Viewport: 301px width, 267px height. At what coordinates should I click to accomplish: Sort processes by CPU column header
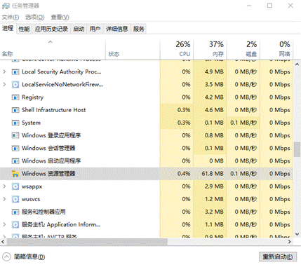(x=177, y=49)
